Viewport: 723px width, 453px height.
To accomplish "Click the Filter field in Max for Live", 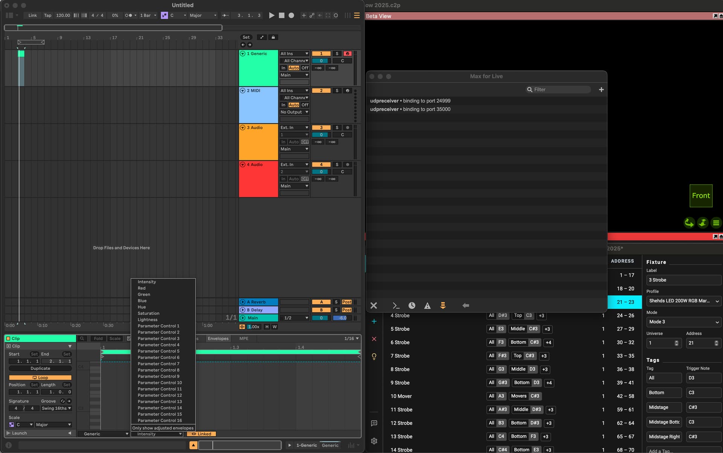I will point(558,90).
